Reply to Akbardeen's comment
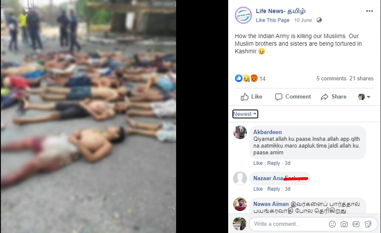Screen dimensions: 381x233 [x=273, y=163]
